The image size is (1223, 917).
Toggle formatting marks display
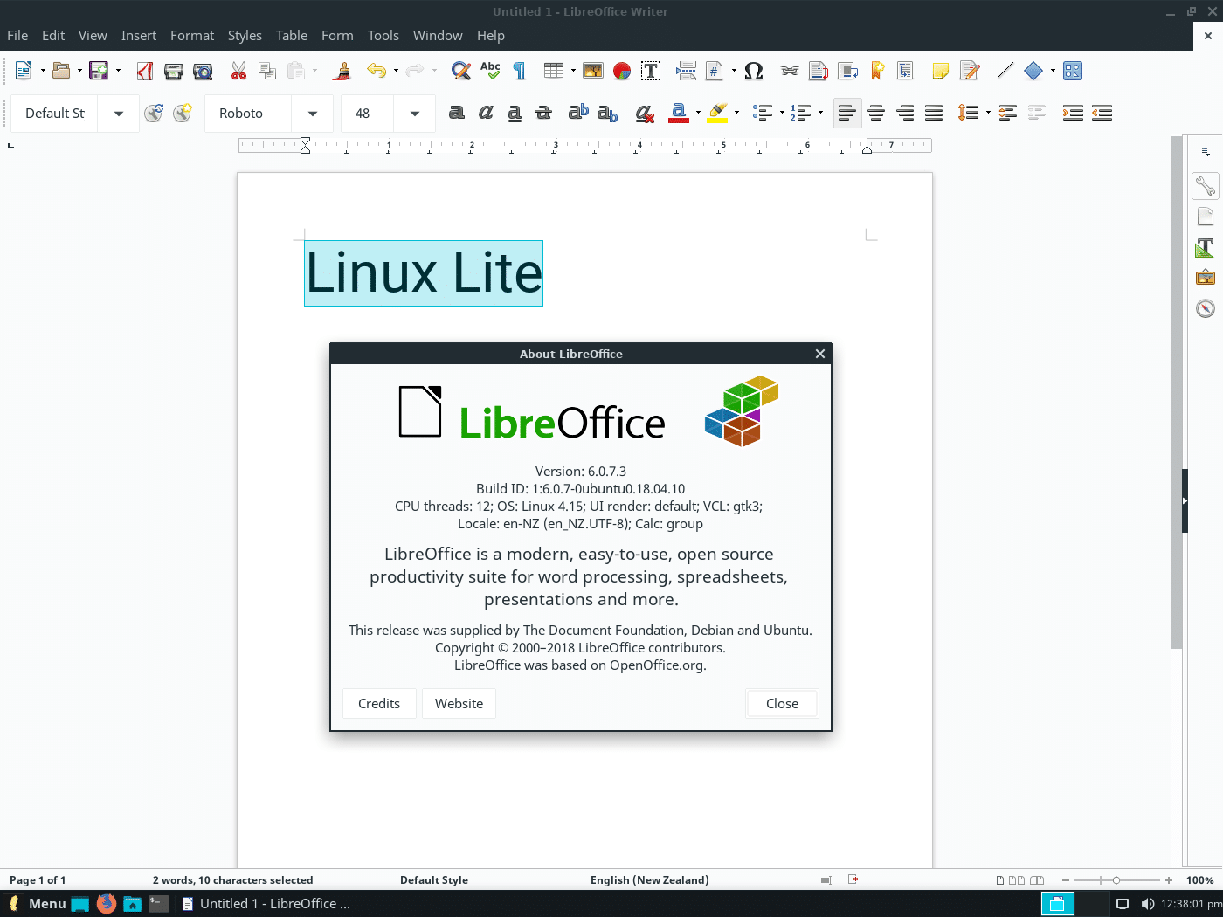point(518,71)
